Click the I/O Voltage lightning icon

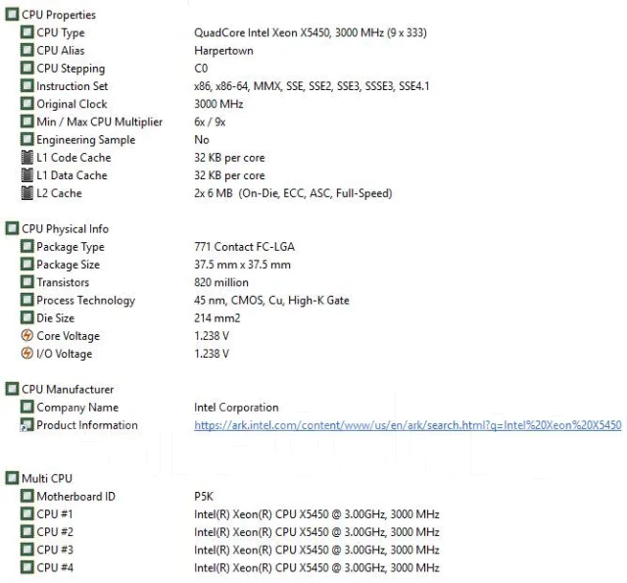pos(26,353)
